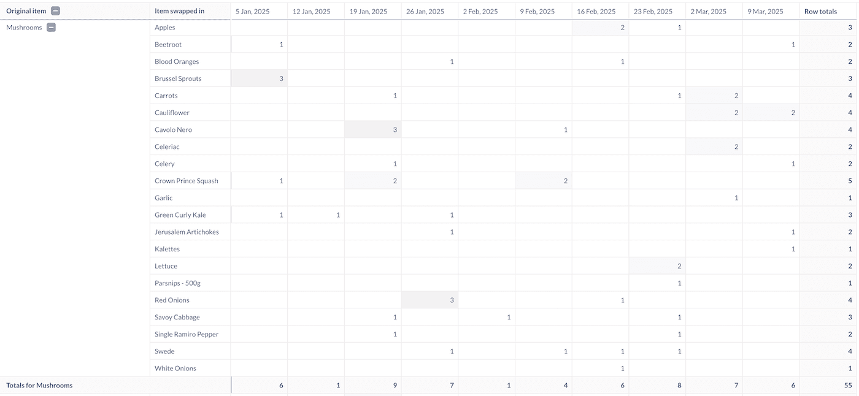Select the 5 Jan, 2025 column header
Image resolution: width=859 pixels, height=396 pixels.
(253, 12)
